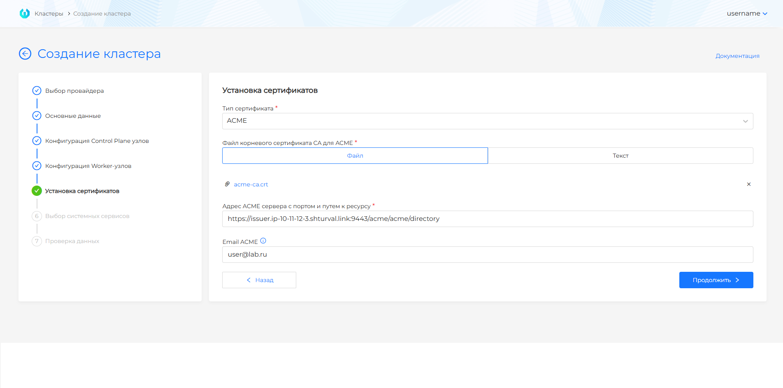
Task: Click the green checkmark for Установка сертификатов
Action: coord(37,191)
